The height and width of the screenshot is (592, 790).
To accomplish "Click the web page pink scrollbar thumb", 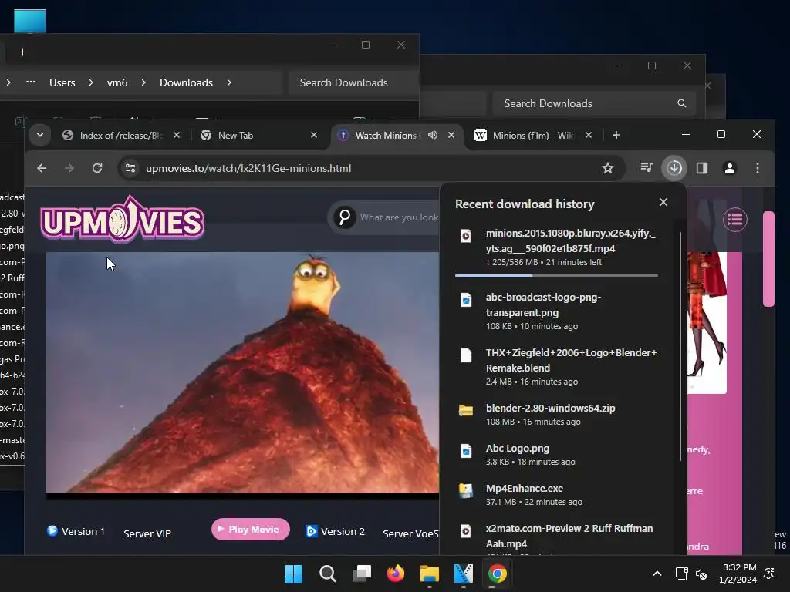I will pyautogui.click(x=768, y=259).
